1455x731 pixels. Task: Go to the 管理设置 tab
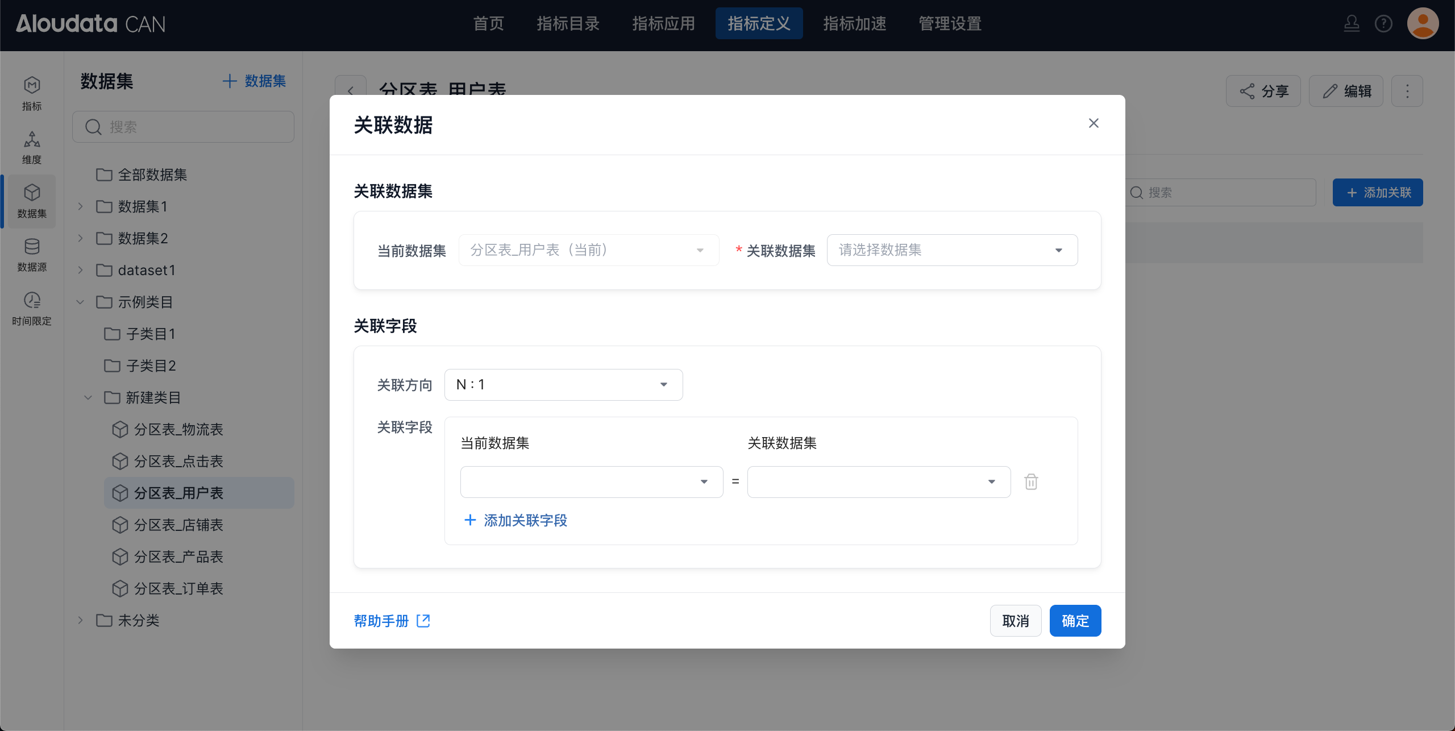pos(950,23)
